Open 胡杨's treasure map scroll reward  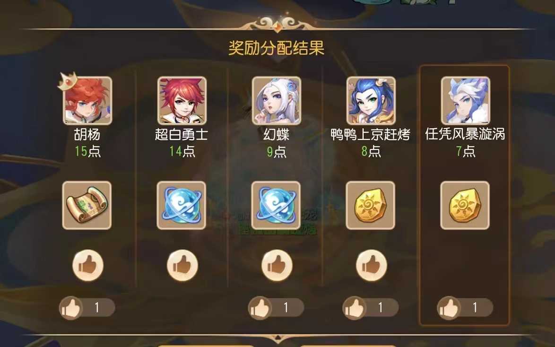(87, 205)
